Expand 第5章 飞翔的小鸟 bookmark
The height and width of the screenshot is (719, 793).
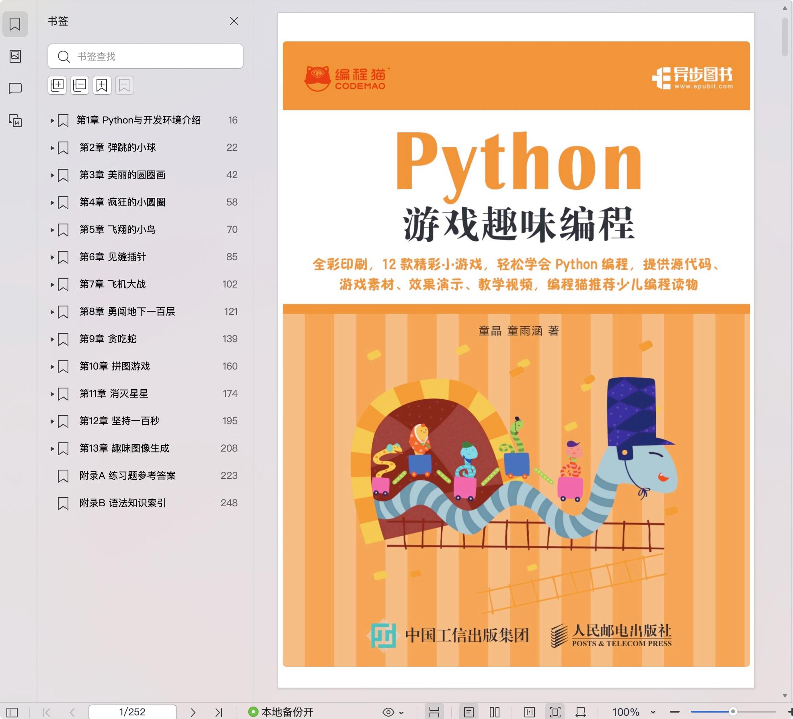point(52,230)
